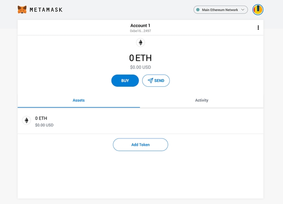Click the Ethereum icon in the asset list
This screenshot has height=204, width=283.
click(x=26, y=121)
